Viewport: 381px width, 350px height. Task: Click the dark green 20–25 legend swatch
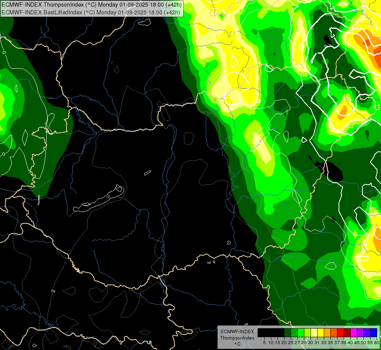pyautogui.click(x=288, y=332)
